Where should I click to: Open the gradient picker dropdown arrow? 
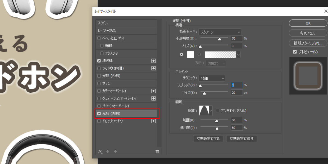pyautogui.click(x=238, y=55)
